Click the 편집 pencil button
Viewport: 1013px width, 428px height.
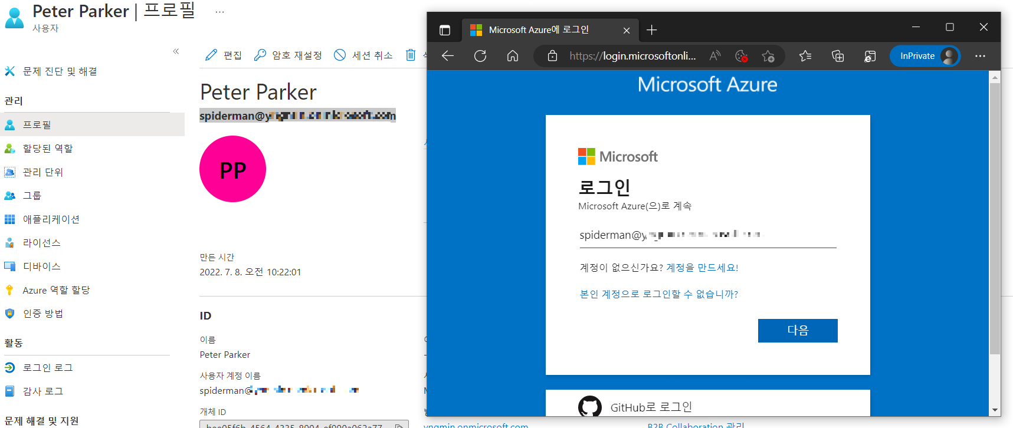[x=223, y=55]
